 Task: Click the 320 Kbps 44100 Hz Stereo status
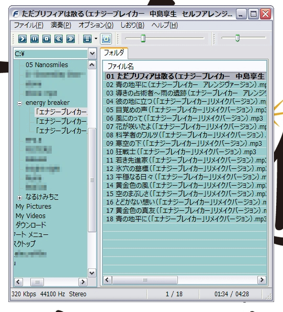(x=49, y=294)
